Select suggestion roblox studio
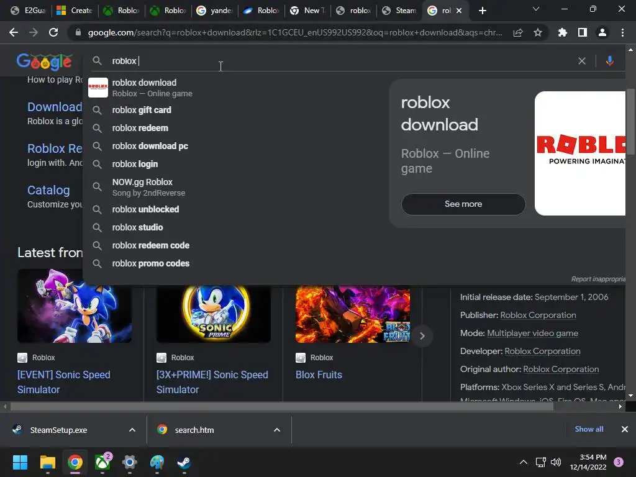This screenshot has width=636, height=477. point(235,227)
